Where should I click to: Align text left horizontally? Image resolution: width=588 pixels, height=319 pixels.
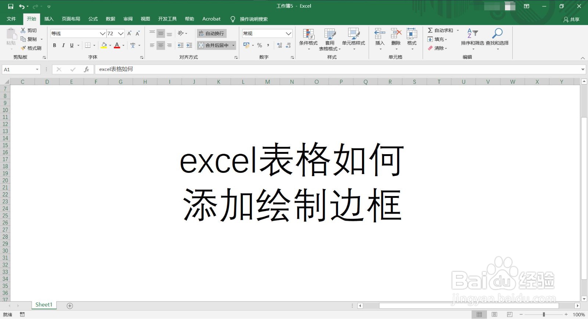[152, 45]
